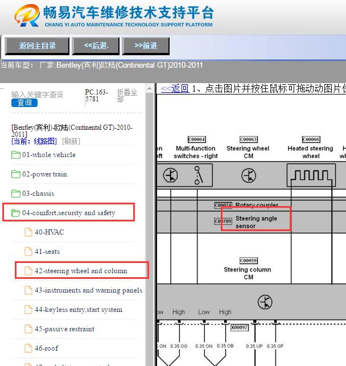Open the 46-roof document

47,348
